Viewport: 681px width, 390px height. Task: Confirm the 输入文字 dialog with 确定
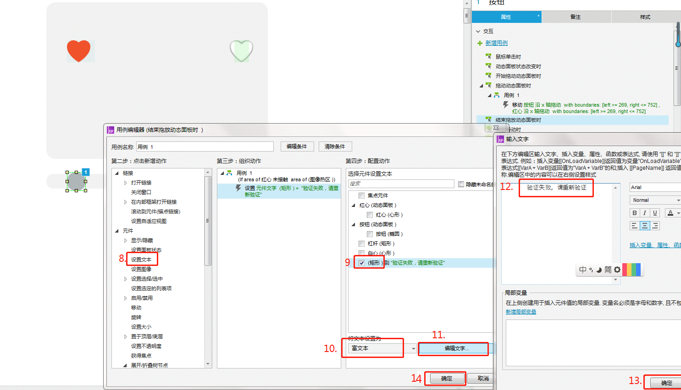click(x=666, y=383)
